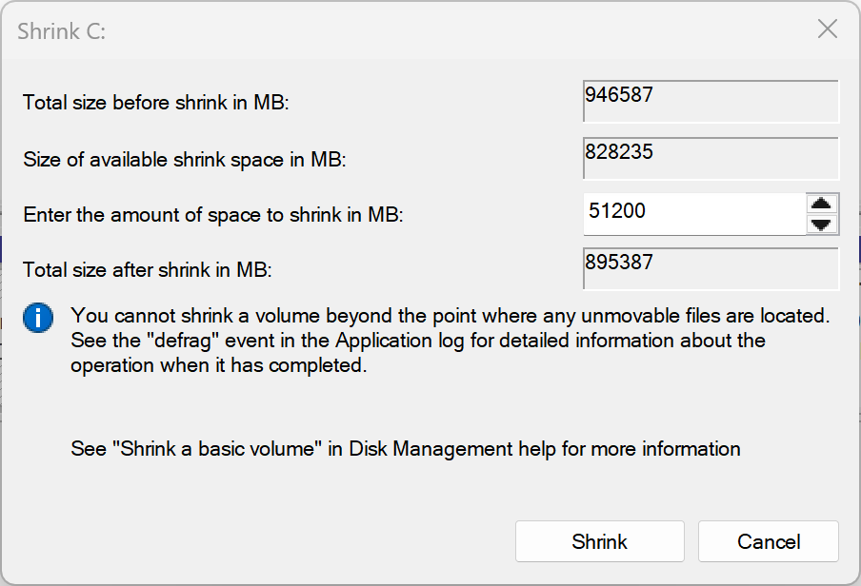861x586 pixels.
Task: Click the unmovable files warning message
Action: 451,341
